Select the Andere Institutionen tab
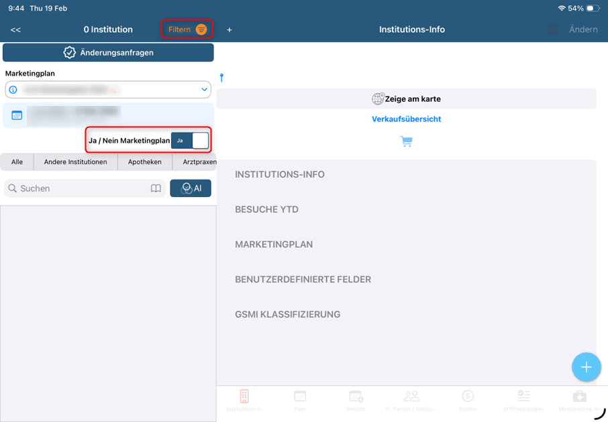This screenshot has width=608, height=422. (75, 162)
